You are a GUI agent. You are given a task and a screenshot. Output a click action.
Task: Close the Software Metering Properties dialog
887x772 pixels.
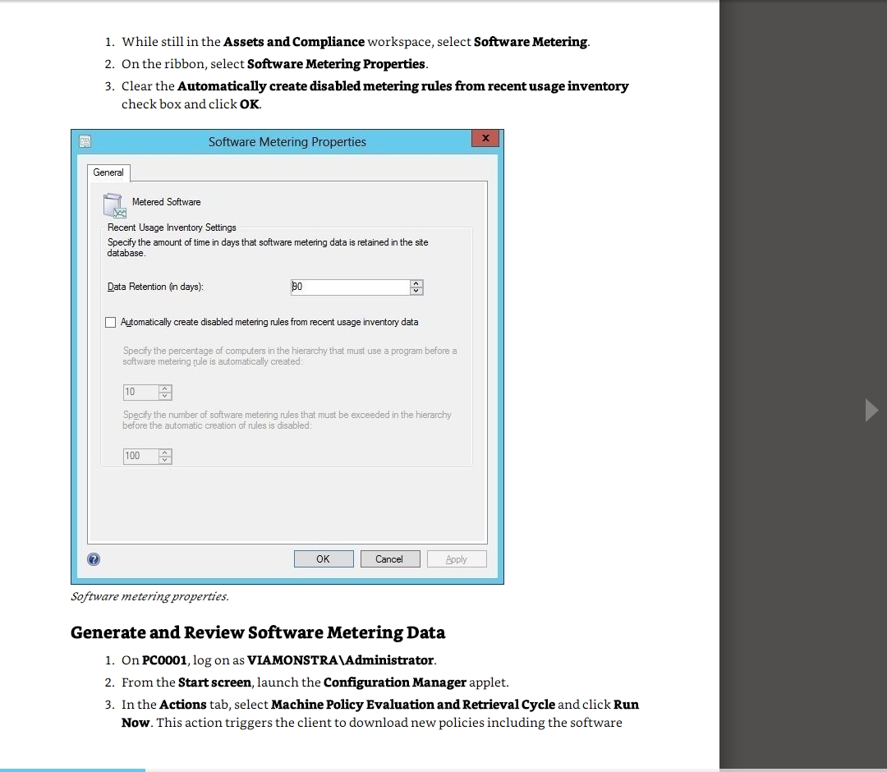tap(485, 138)
